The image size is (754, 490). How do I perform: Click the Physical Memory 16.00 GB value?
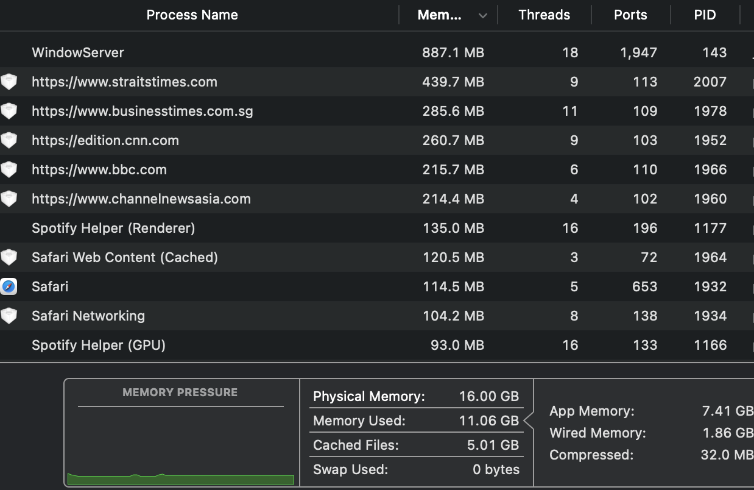pos(489,396)
